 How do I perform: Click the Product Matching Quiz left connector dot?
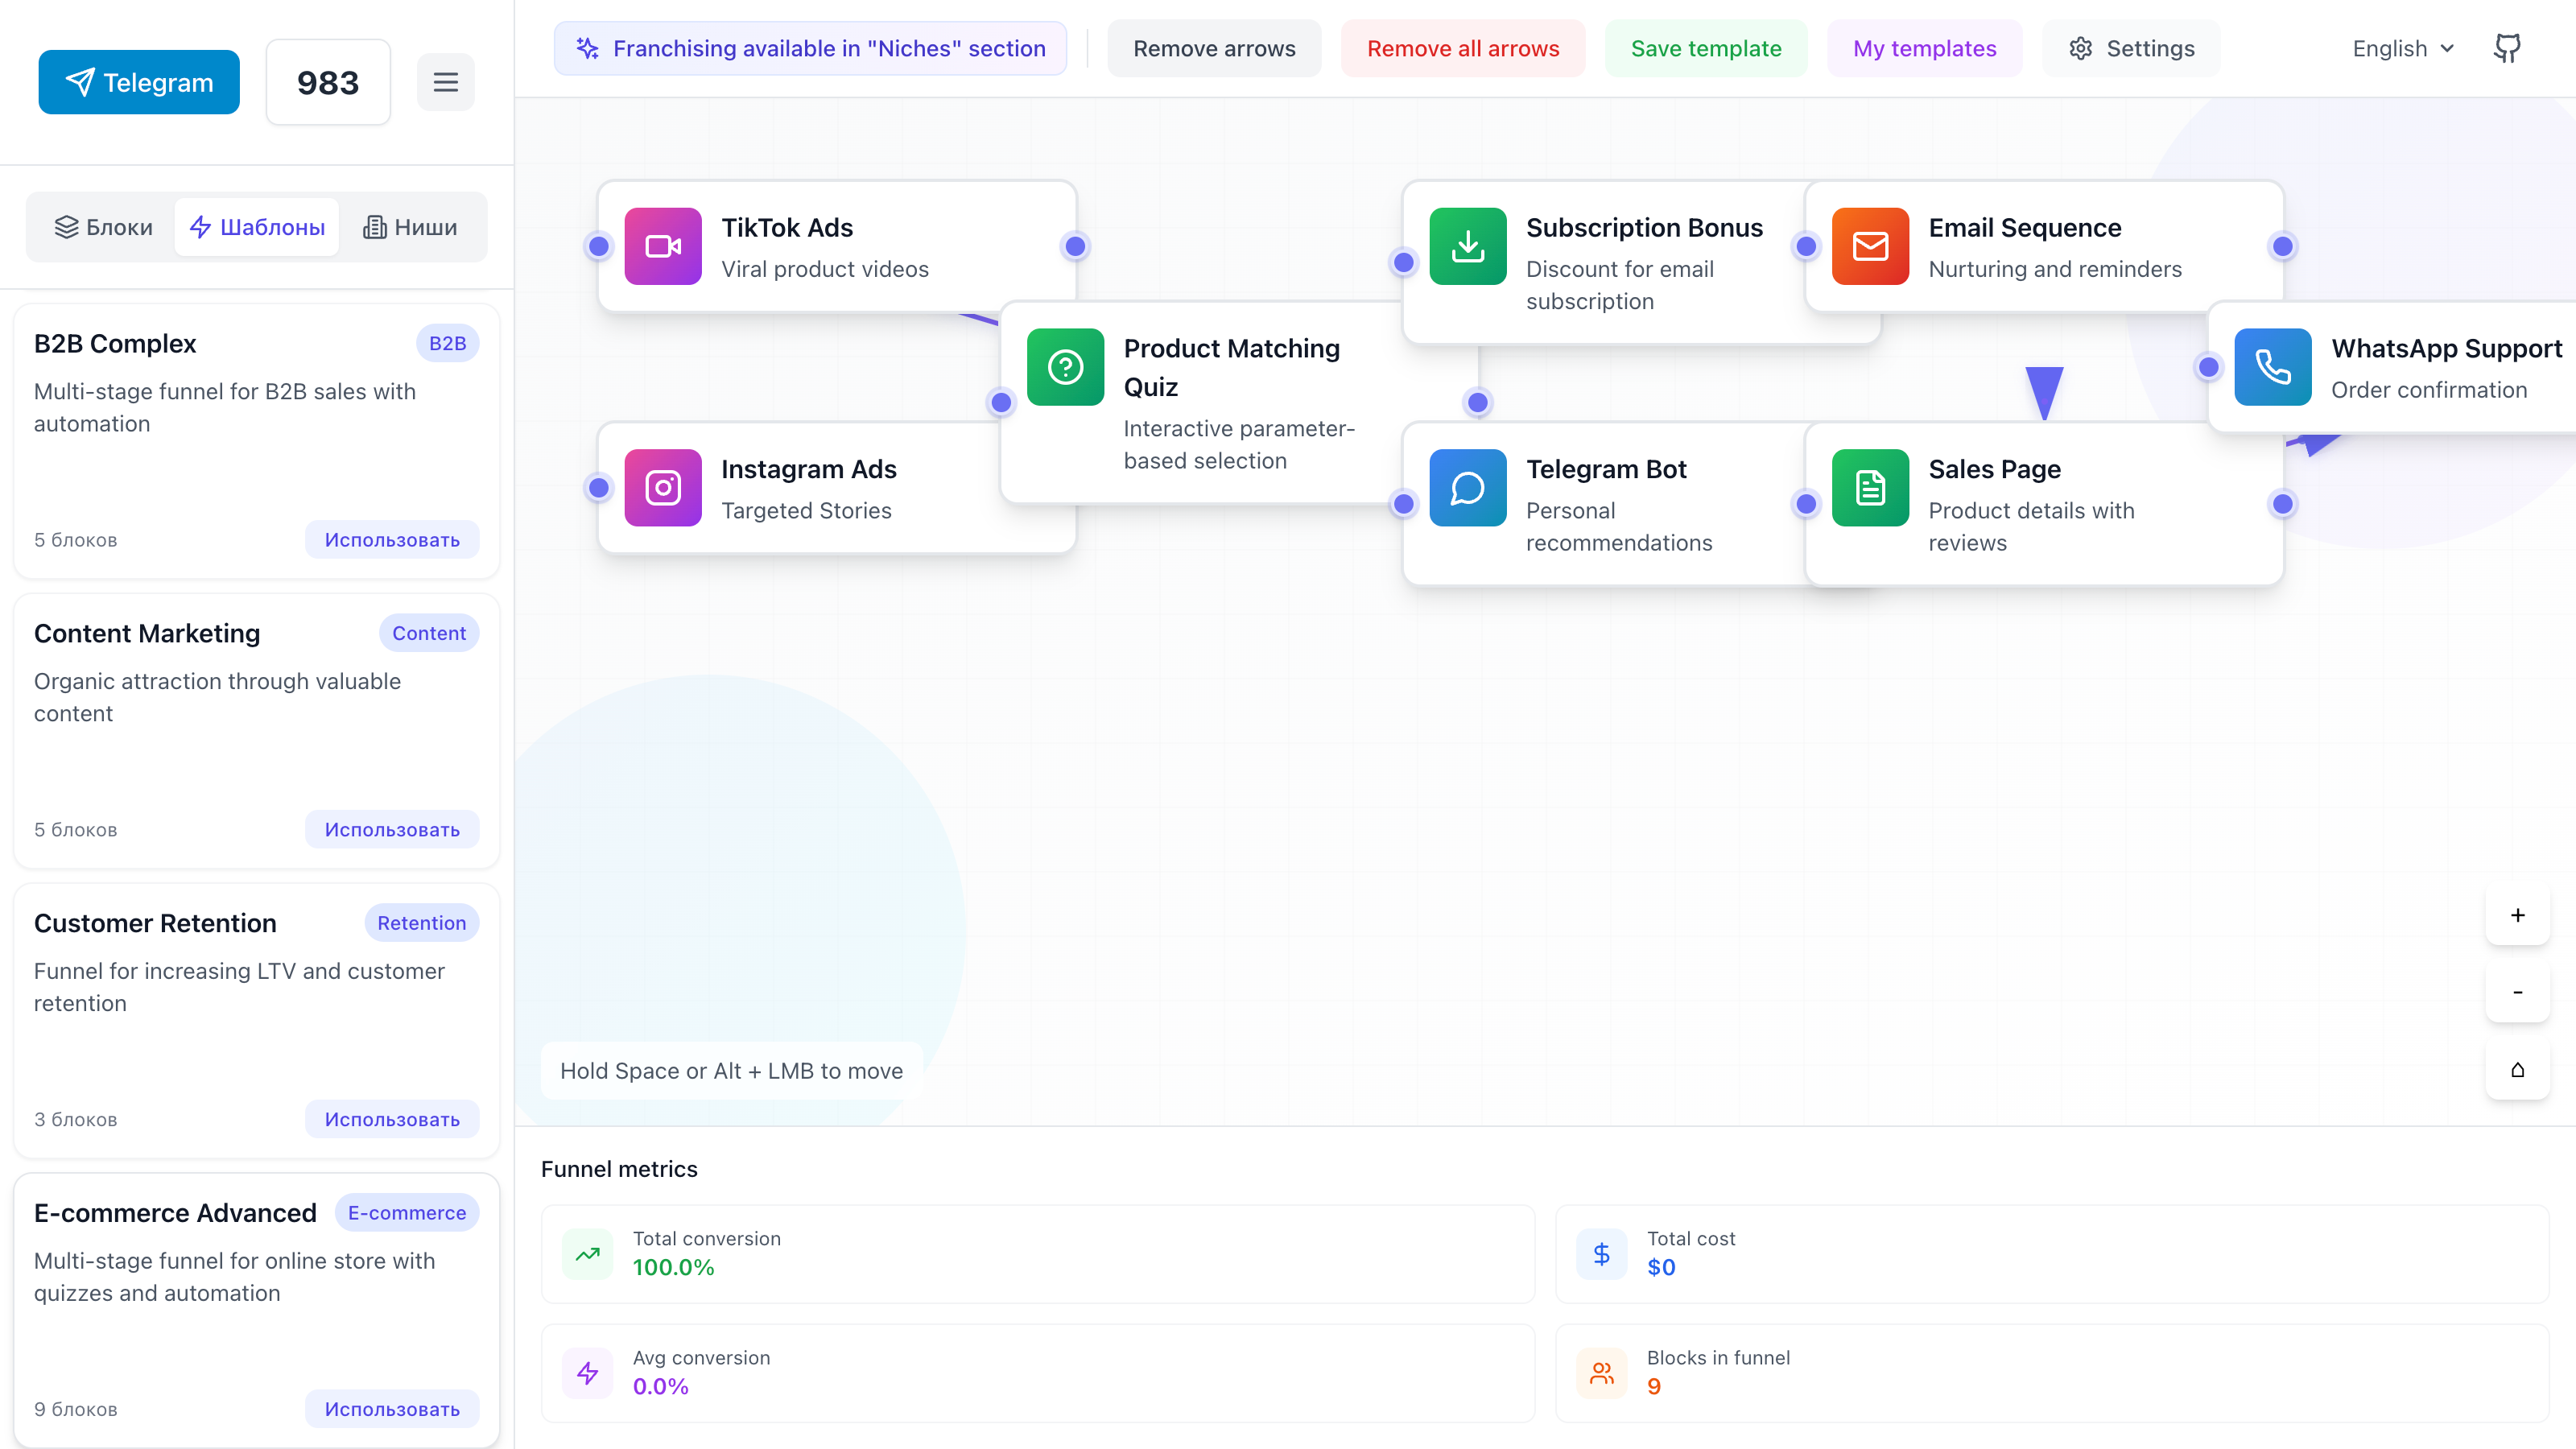click(x=1001, y=403)
